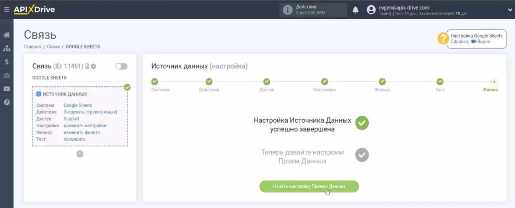Viewport: 515px width, 208px height.
Task: Click the copy document icon near ID
Action: [87, 67]
